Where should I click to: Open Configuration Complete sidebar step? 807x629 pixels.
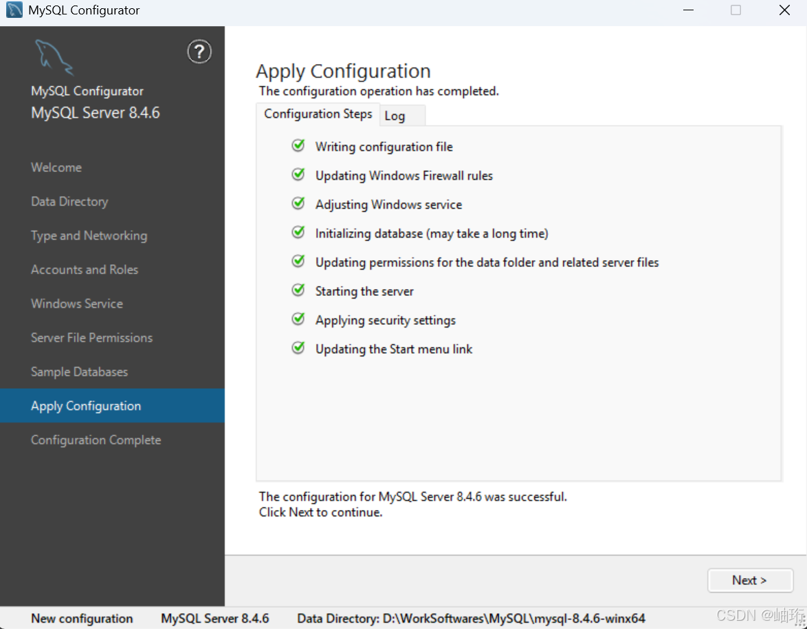[96, 440]
